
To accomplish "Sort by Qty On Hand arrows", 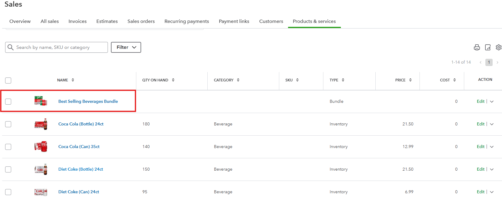I will click(x=173, y=80).
